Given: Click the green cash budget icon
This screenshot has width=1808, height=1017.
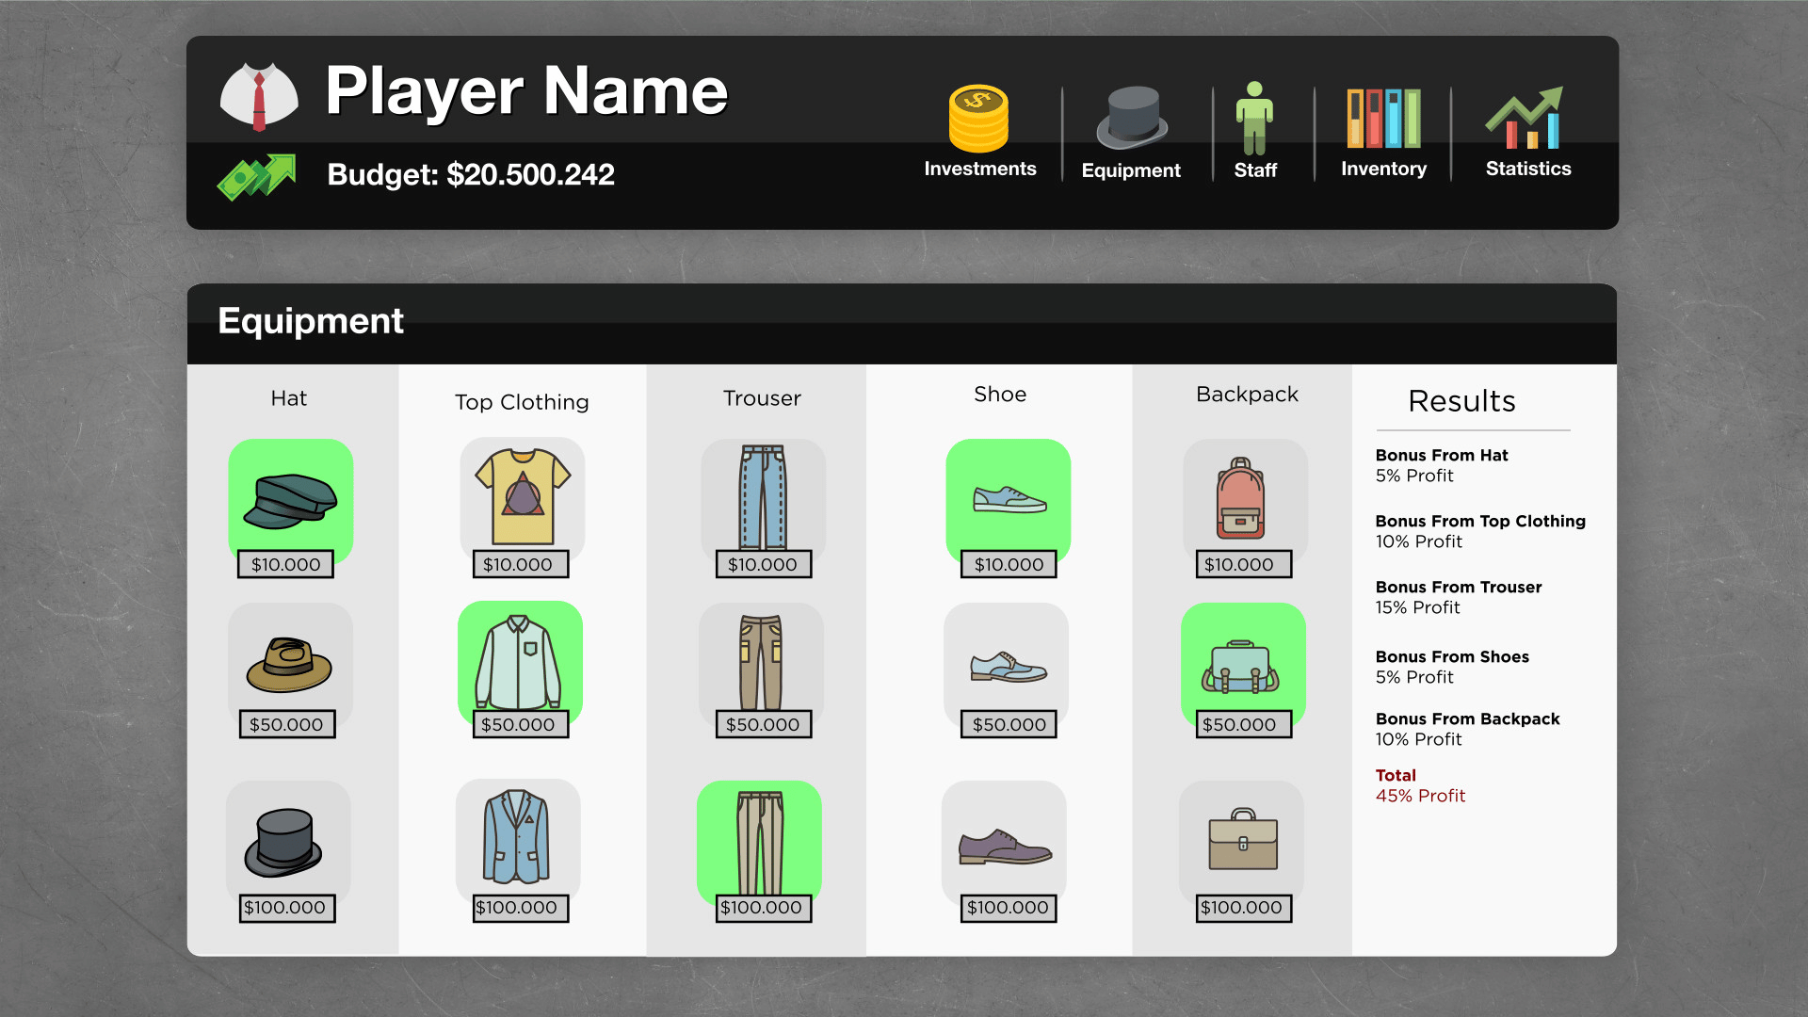Looking at the screenshot, I should pyautogui.click(x=256, y=176).
